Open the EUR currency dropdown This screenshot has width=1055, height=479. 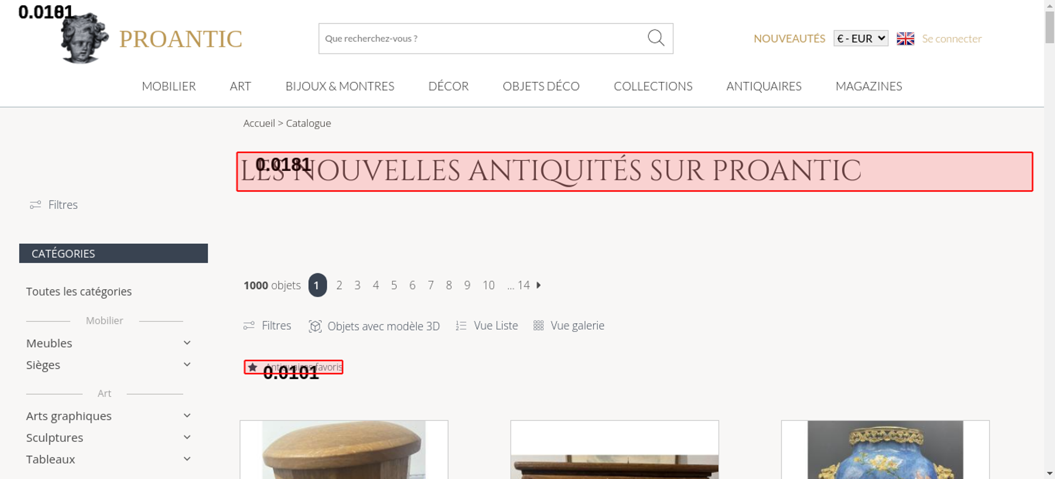pyautogui.click(x=861, y=39)
